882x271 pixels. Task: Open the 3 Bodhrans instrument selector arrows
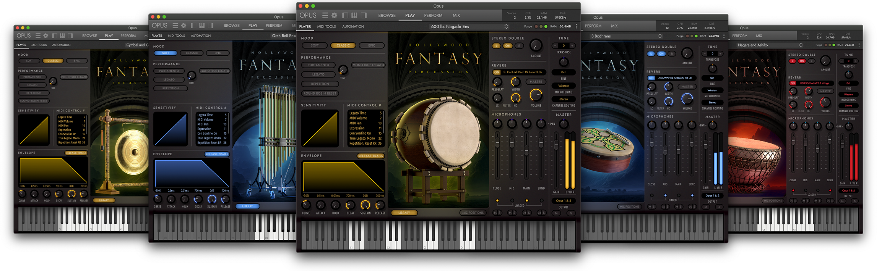click(660, 36)
